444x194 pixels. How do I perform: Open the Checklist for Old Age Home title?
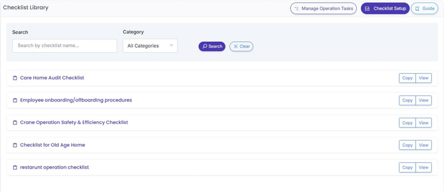(x=52, y=145)
